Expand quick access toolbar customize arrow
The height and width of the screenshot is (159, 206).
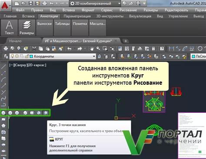(144, 3)
